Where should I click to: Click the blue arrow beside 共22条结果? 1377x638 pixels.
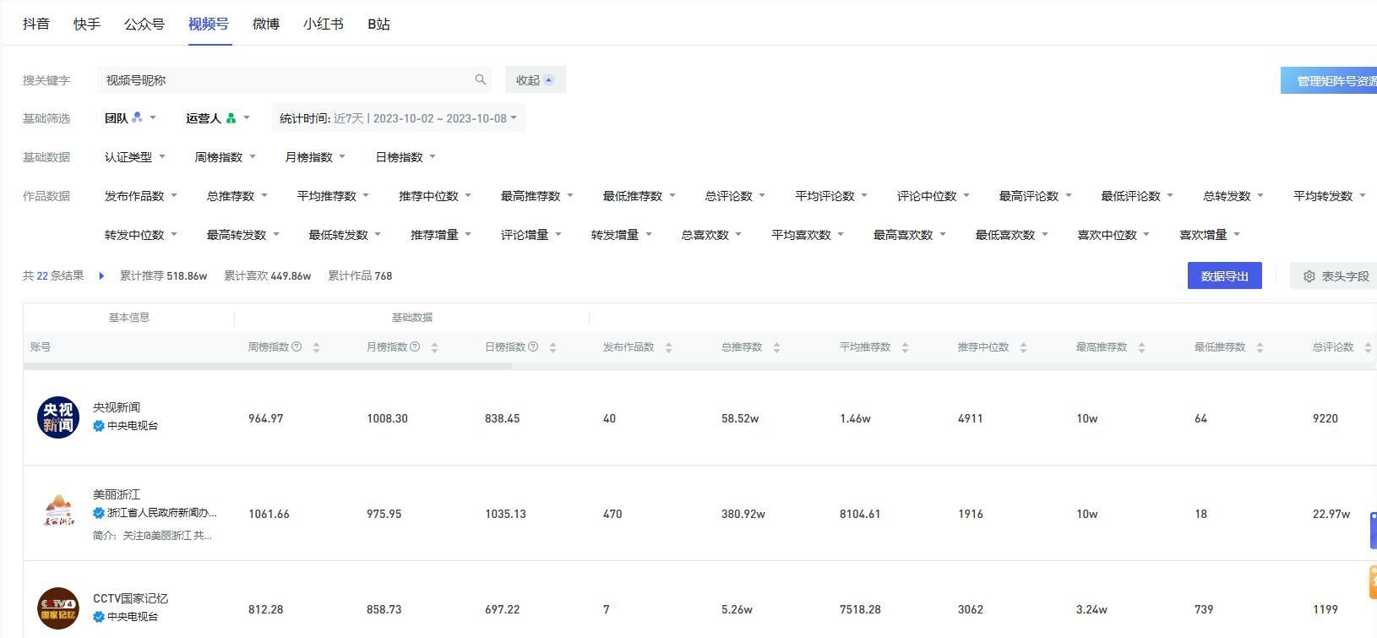click(x=101, y=275)
